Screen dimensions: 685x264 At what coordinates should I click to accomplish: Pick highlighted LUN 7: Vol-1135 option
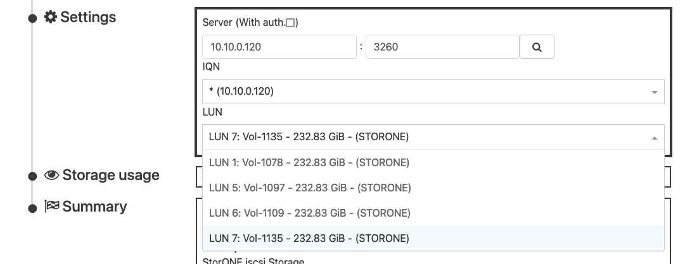click(433, 238)
